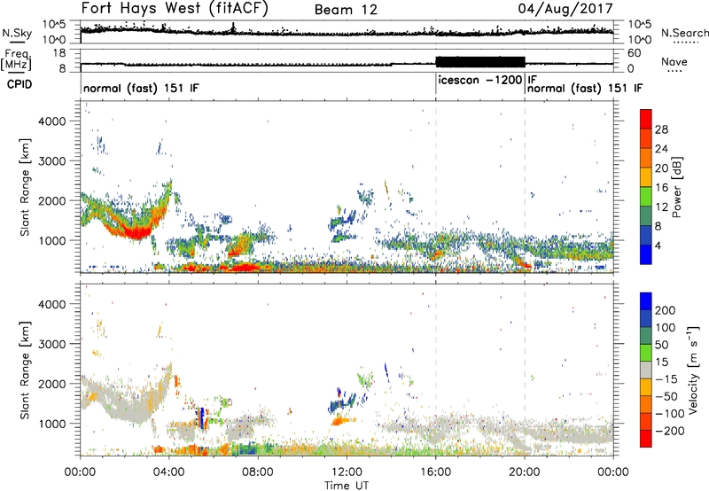The width and height of the screenshot is (709, 491).
Task: Click "Slant Range [km]" label of the velocity panel
Action: click(25, 370)
